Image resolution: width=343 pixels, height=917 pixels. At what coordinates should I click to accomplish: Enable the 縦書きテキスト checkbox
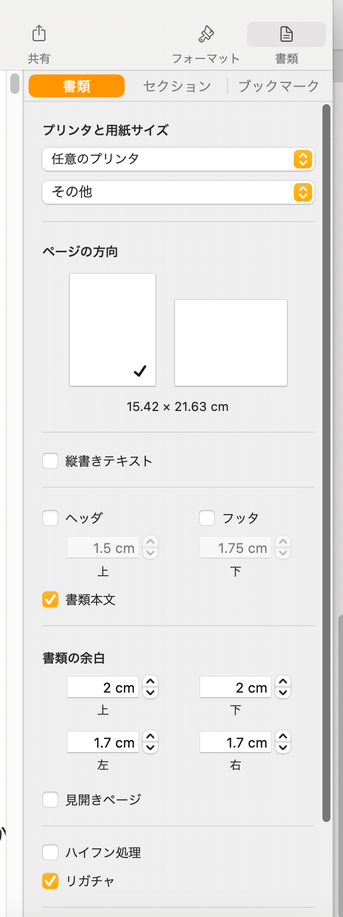pyautogui.click(x=50, y=461)
